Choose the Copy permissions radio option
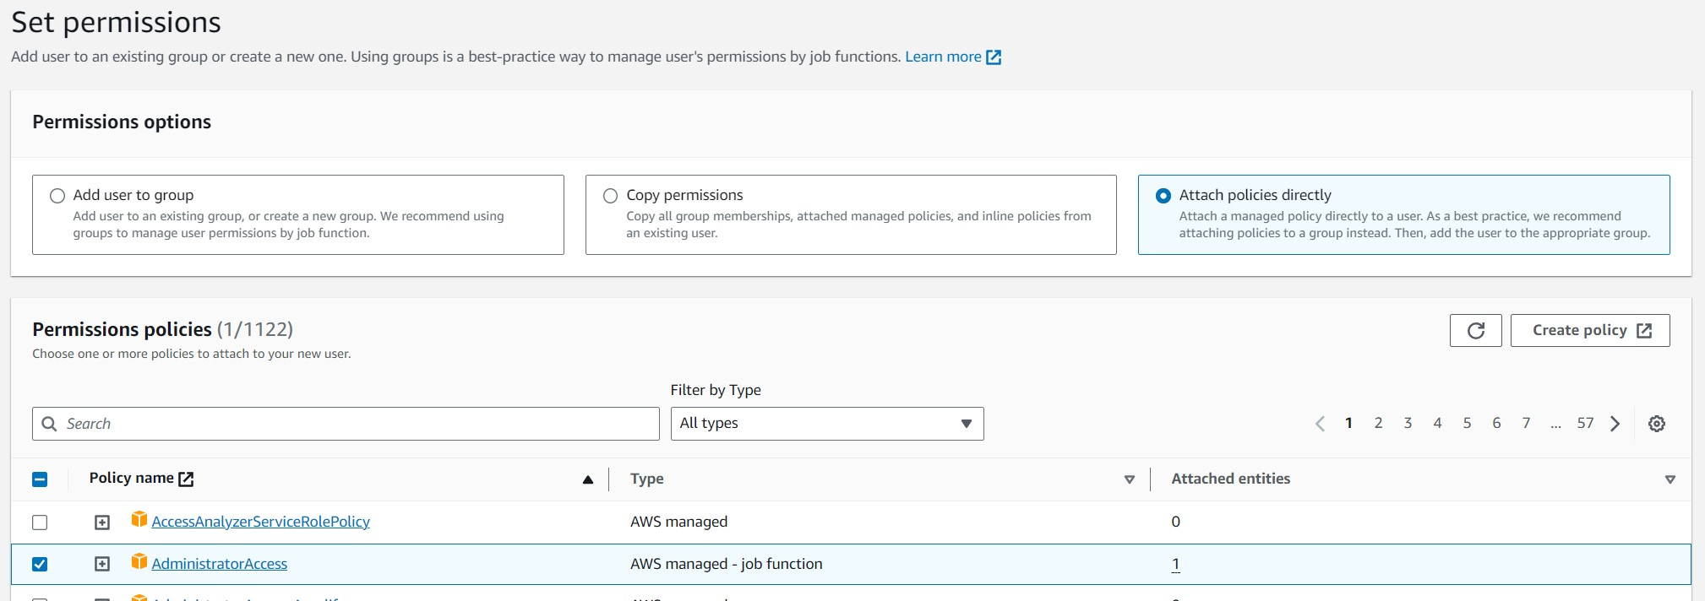Image resolution: width=1705 pixels, height=601 pixels. 610,196
